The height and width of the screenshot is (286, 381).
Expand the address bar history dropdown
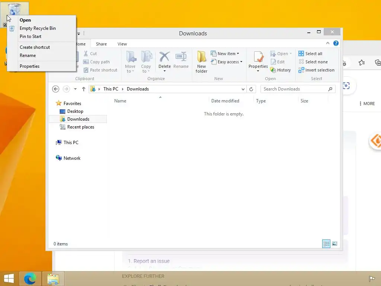pos(243,89)
